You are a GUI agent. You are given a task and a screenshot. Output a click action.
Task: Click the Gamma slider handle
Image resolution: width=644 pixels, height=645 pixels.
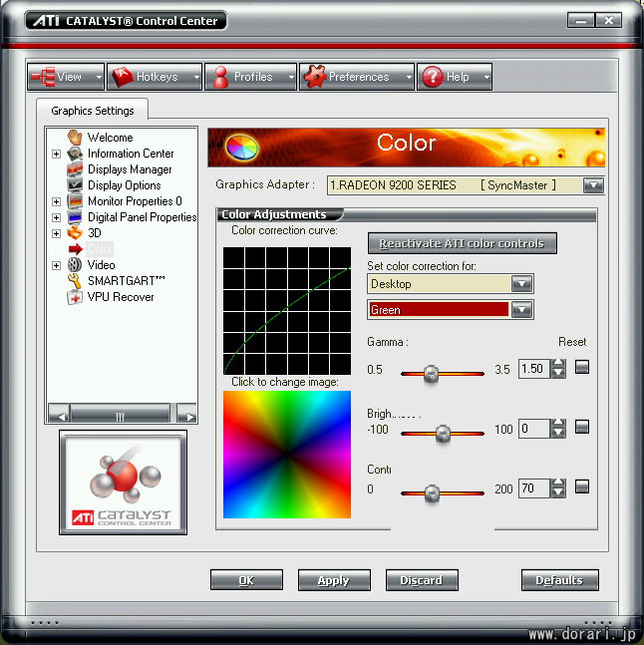(431, 374)
